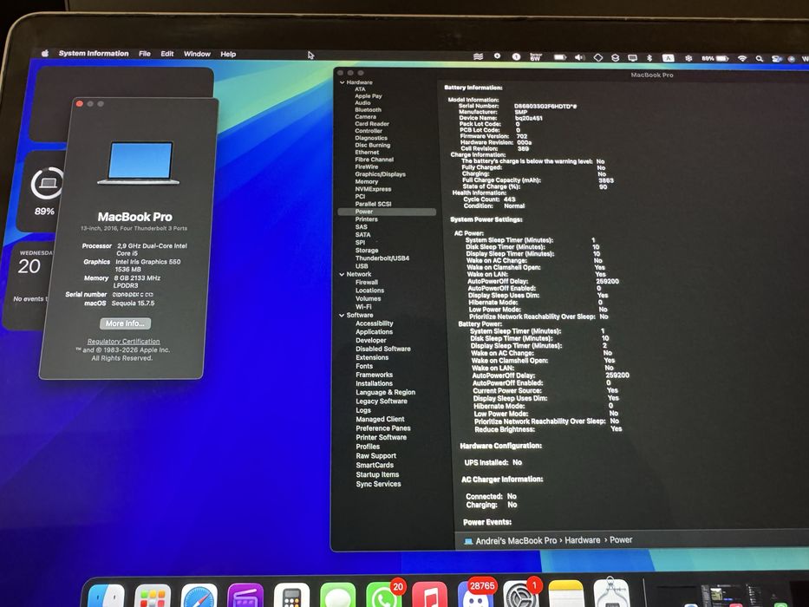The width and height of the screenshot is (809, 607).
Task: Open Finder from the Dock
Action: coord(107,597)
